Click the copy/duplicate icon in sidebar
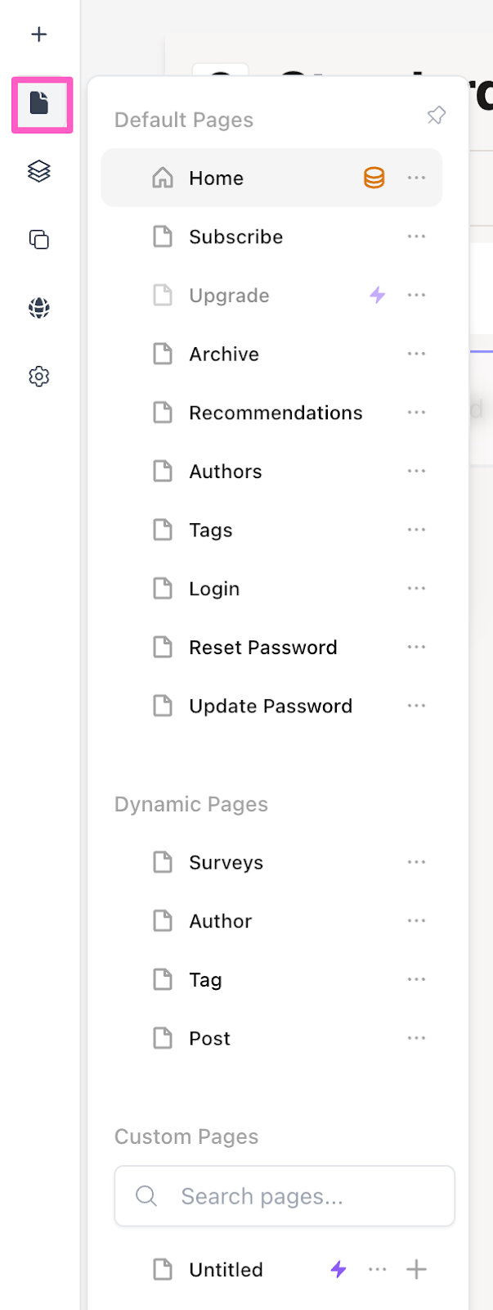This screenshot has height=1310, width=493. click(39, 239)
